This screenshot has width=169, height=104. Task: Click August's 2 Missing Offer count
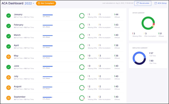[92, 88]
